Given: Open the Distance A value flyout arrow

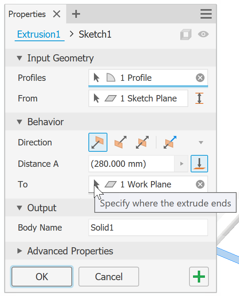Looking at the screenshot, I should tap(182, 164).
